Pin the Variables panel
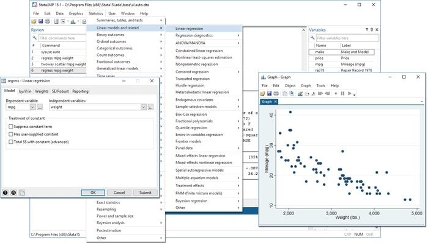Screen dimensions: 428x248 tap(372, 30)
